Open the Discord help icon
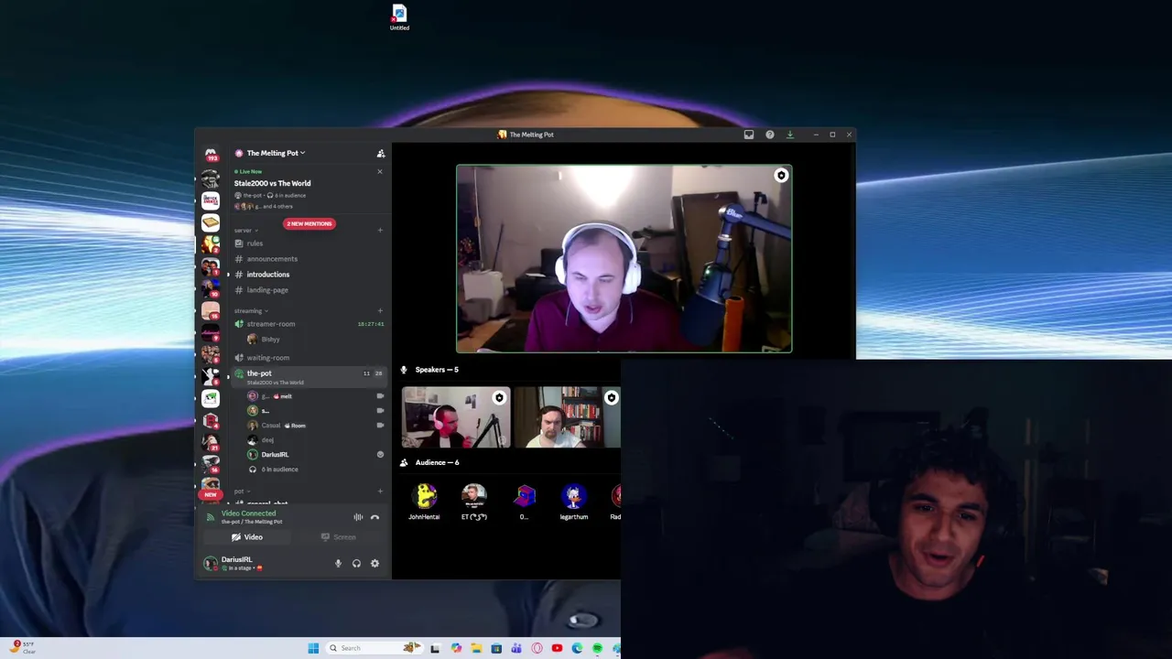 (770, 135)
